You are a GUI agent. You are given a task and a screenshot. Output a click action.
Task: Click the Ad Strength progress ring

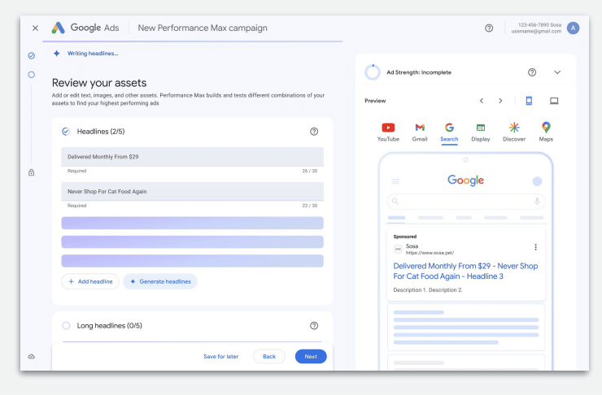click(373, 72)
